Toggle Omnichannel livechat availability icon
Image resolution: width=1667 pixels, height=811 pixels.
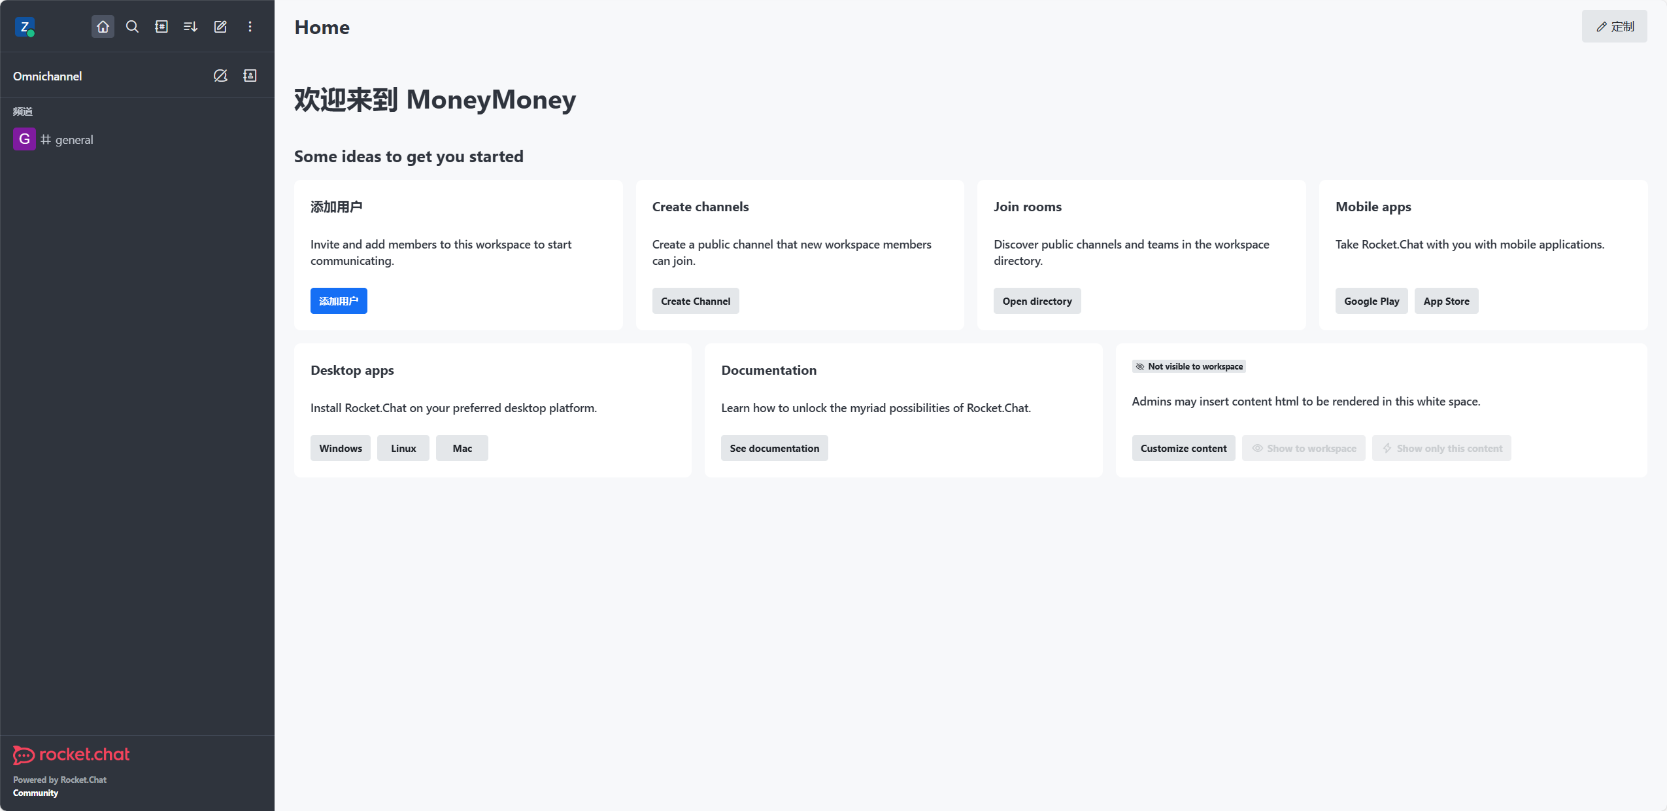[220, 76]
